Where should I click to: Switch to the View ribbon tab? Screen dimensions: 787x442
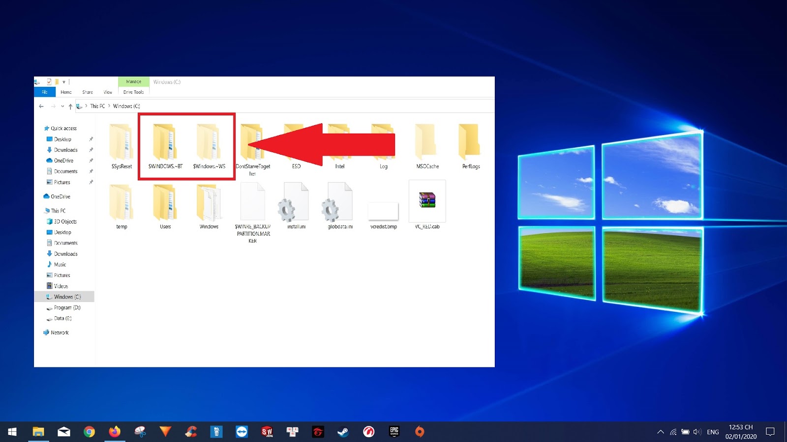(x=108, y=92)
